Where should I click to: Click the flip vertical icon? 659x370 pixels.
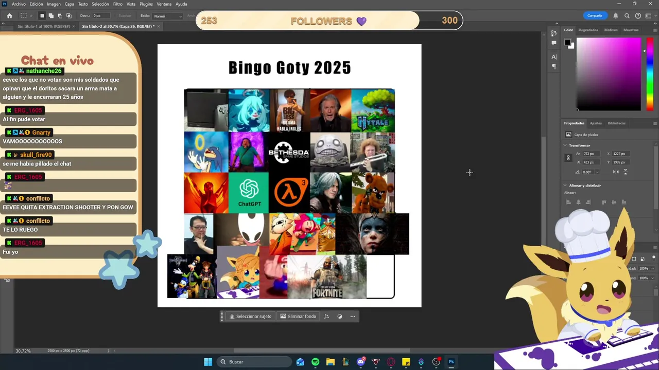coord(626,172)
